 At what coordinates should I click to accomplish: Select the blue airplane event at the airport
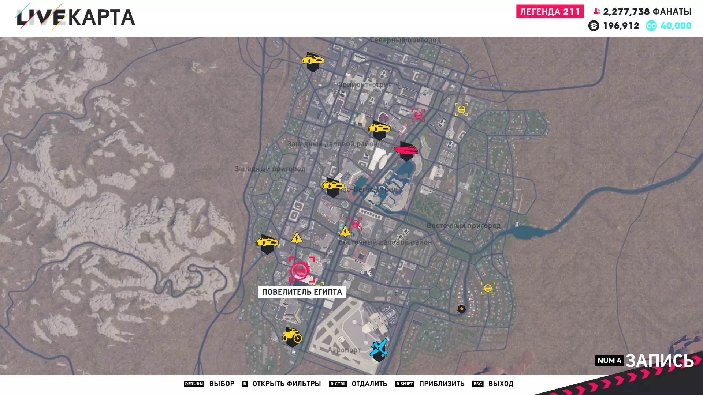pos(379,349)
